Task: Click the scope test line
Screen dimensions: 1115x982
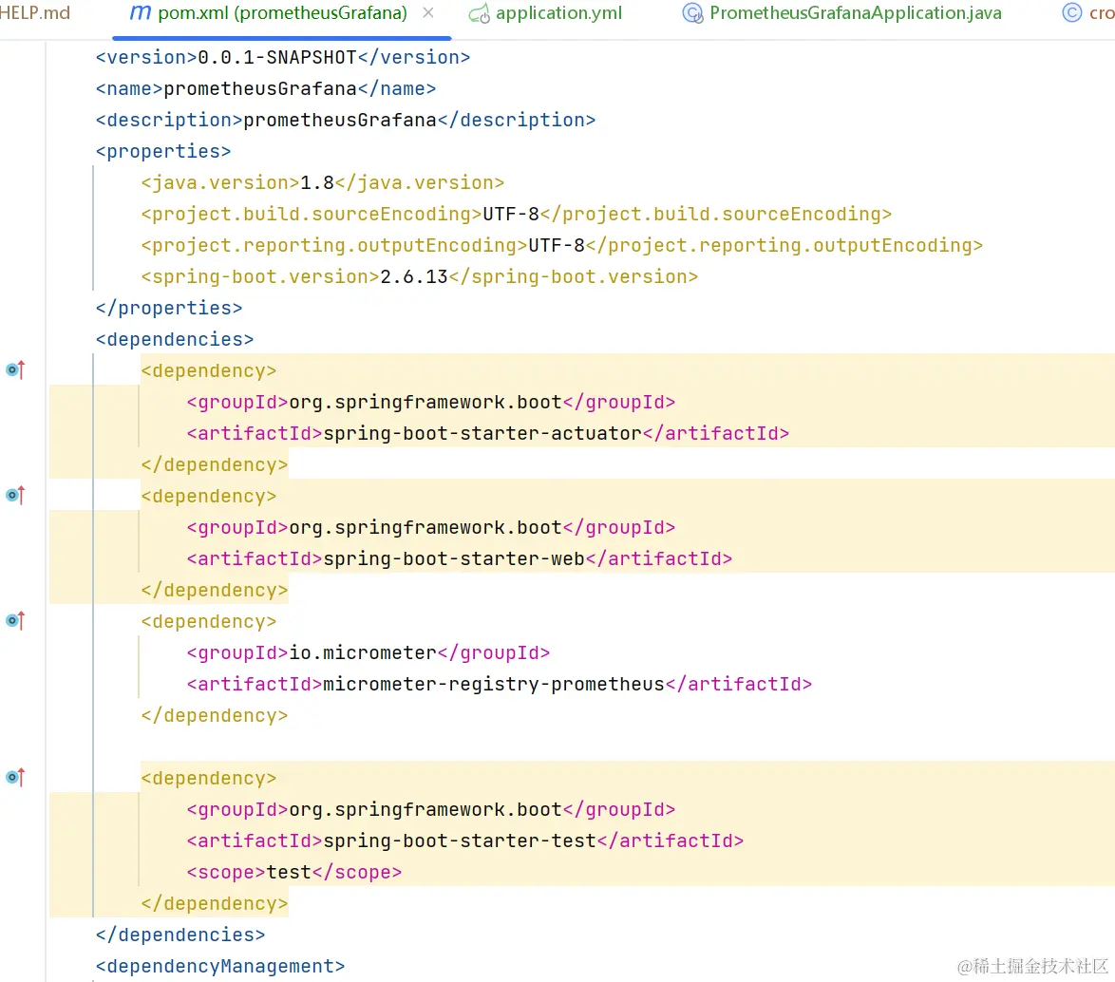Action: pos(294,873)
